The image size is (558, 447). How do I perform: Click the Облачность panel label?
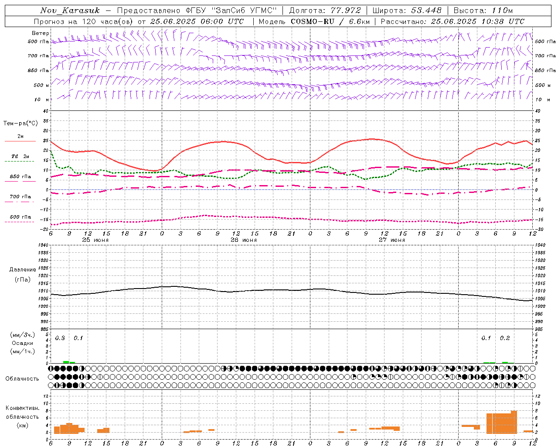tap(22, 378)
